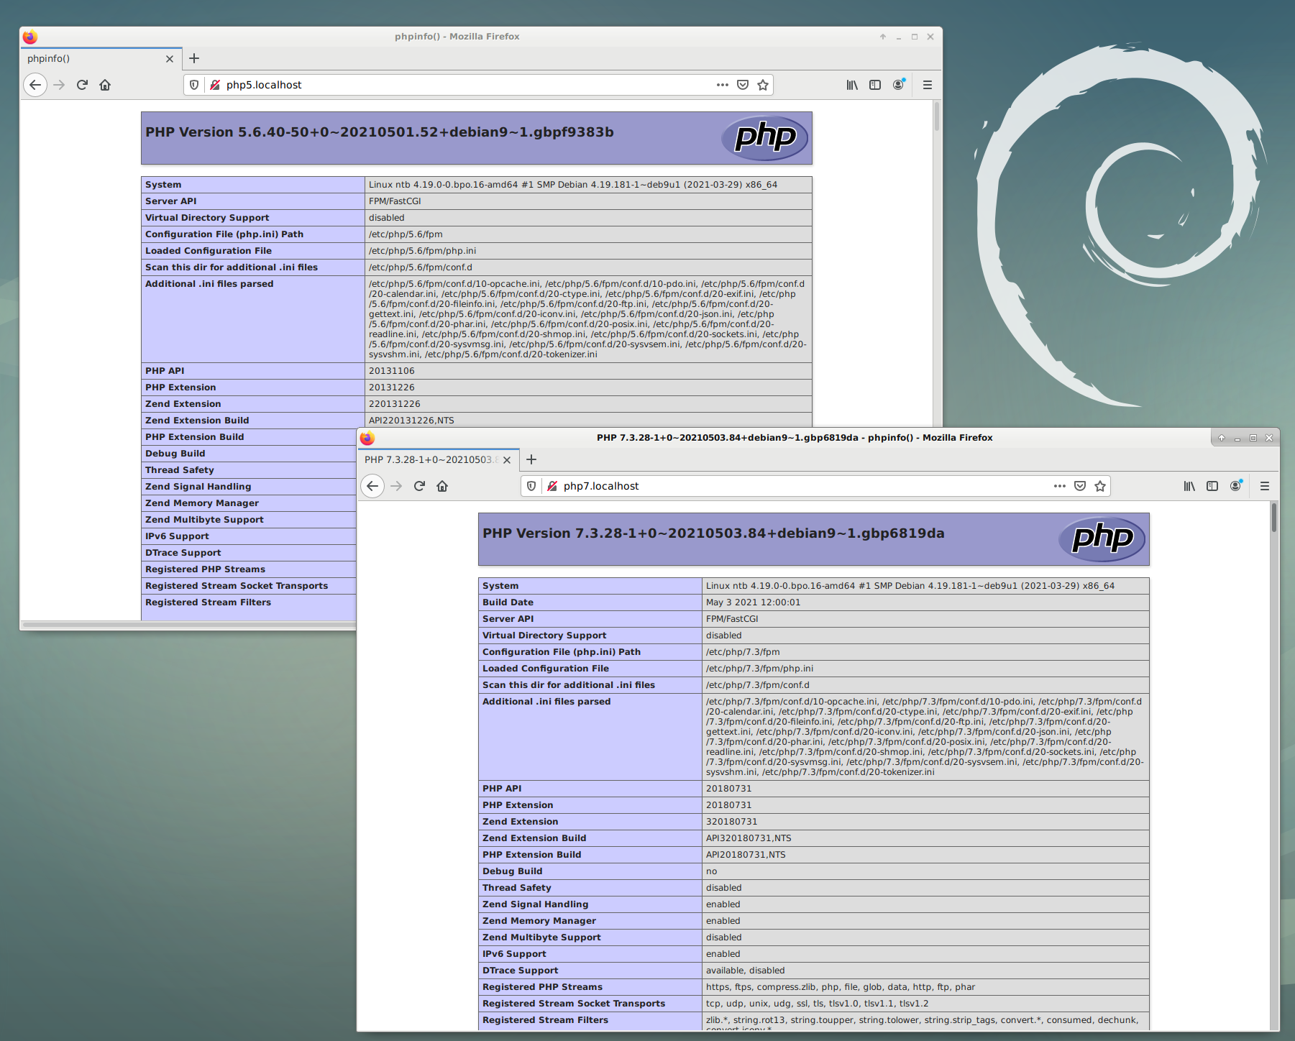The image size is (1295, 1041).
Task: Go back in the php7.localhost window
Action: [372, 486]
